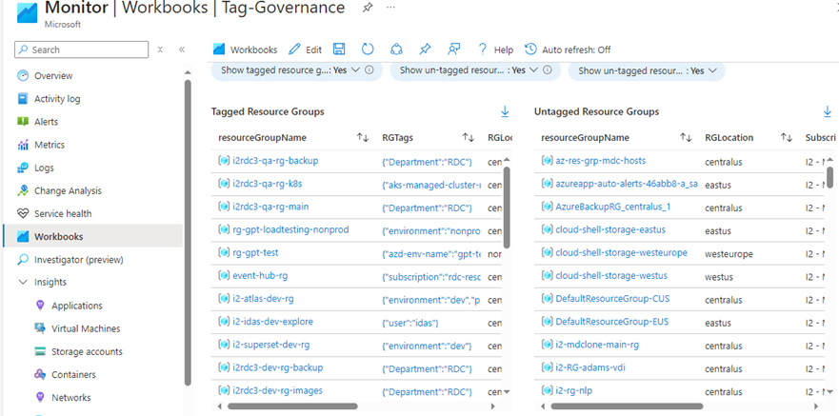Sort Untagged table by RGLocation

pos(786,137)
